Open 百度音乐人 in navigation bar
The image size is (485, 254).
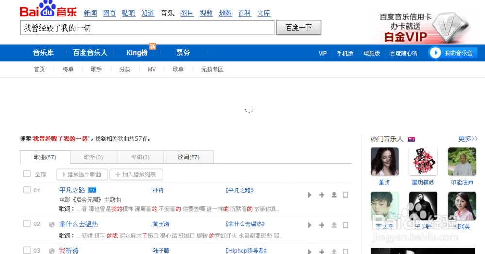pyautogui.click(x=90, y=53)
